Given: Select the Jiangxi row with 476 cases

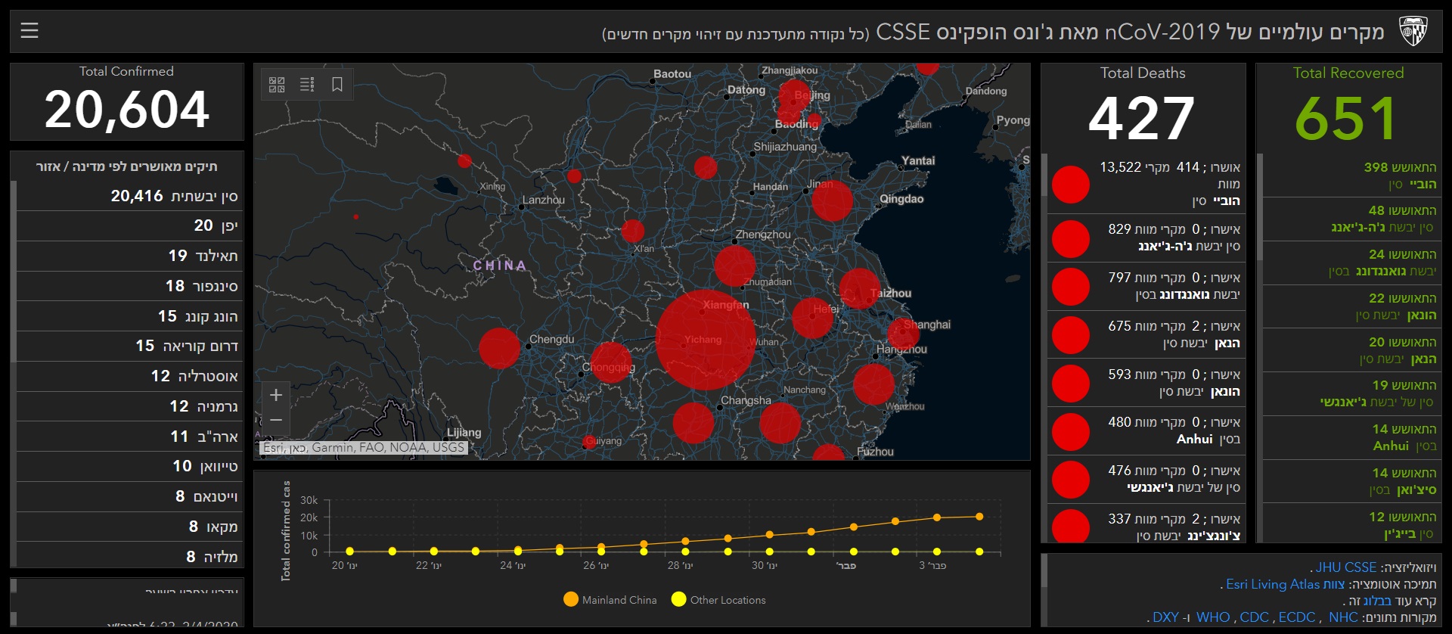Looking at the screenshot, I should pos(1145,480).
